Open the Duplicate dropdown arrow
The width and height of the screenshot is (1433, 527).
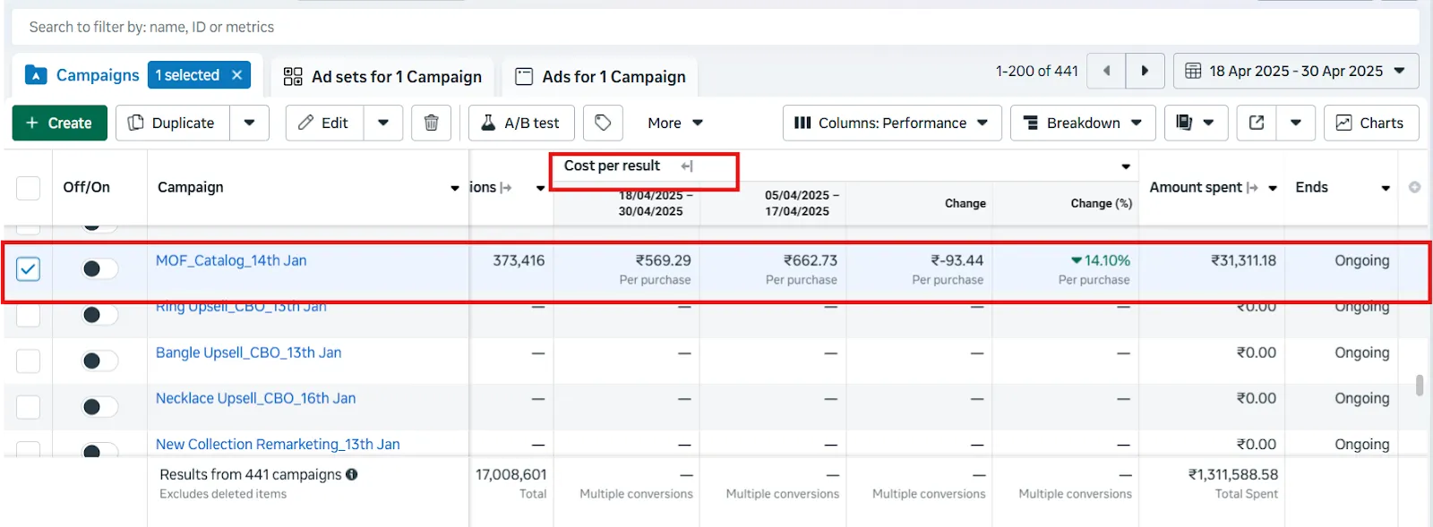pos(250,123)
